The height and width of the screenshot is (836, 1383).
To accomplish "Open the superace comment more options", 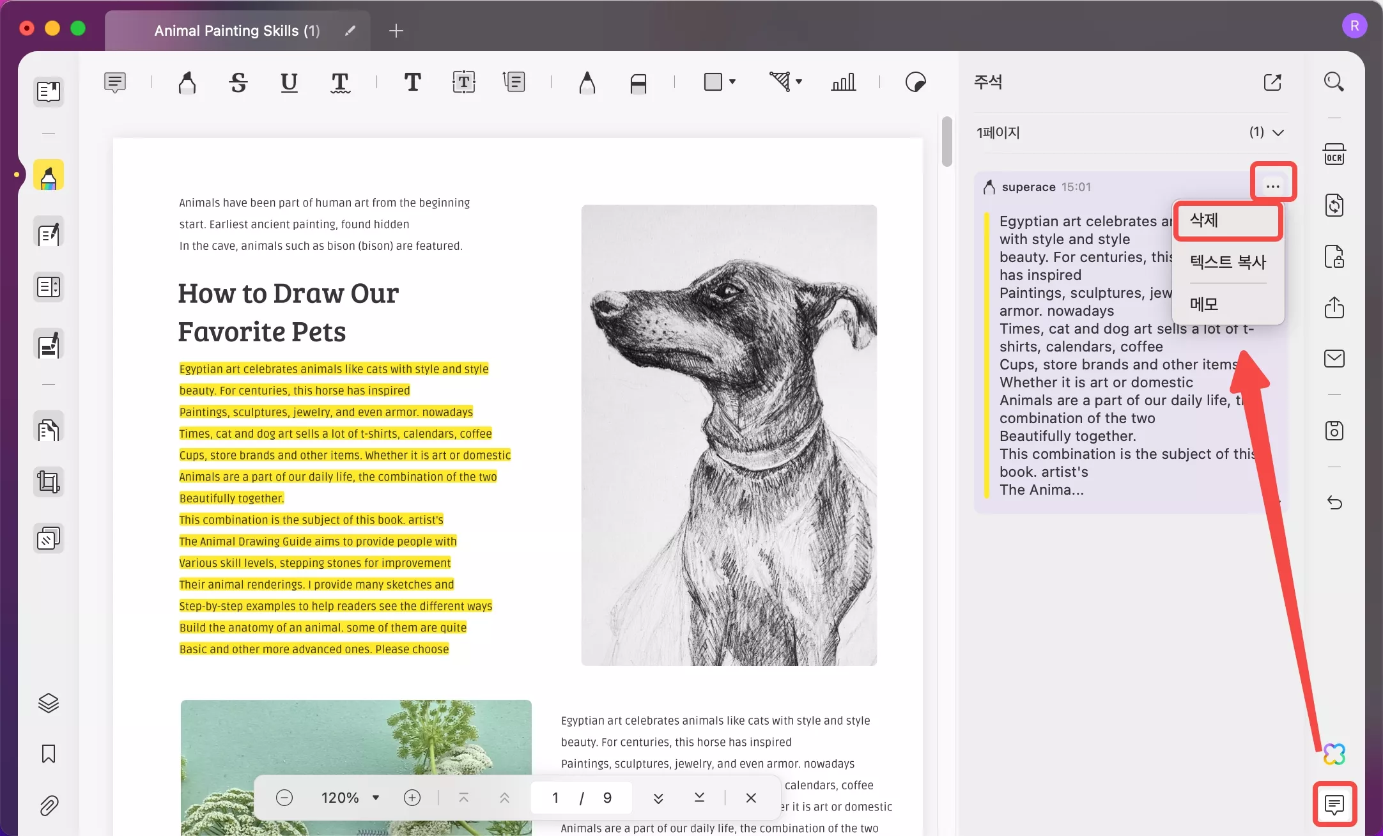I will pyautogui.click(x=1272, y=187).
